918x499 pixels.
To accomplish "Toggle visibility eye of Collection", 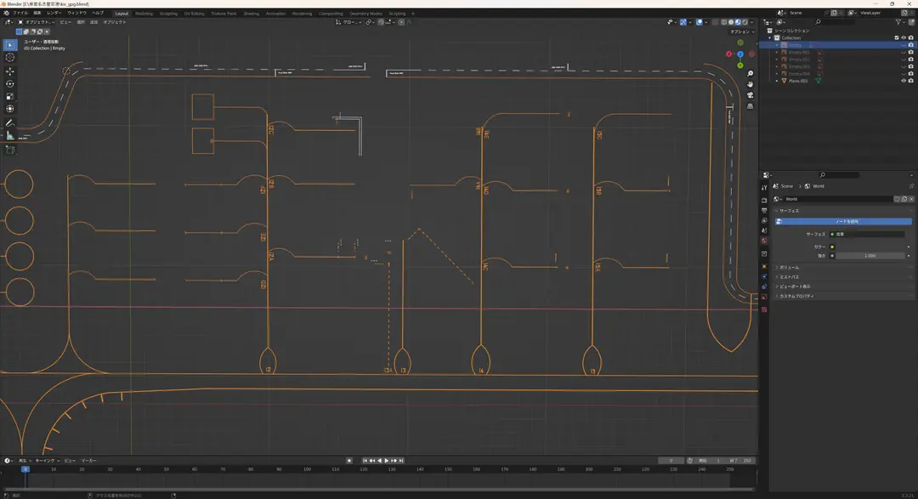I will [904, 37].
